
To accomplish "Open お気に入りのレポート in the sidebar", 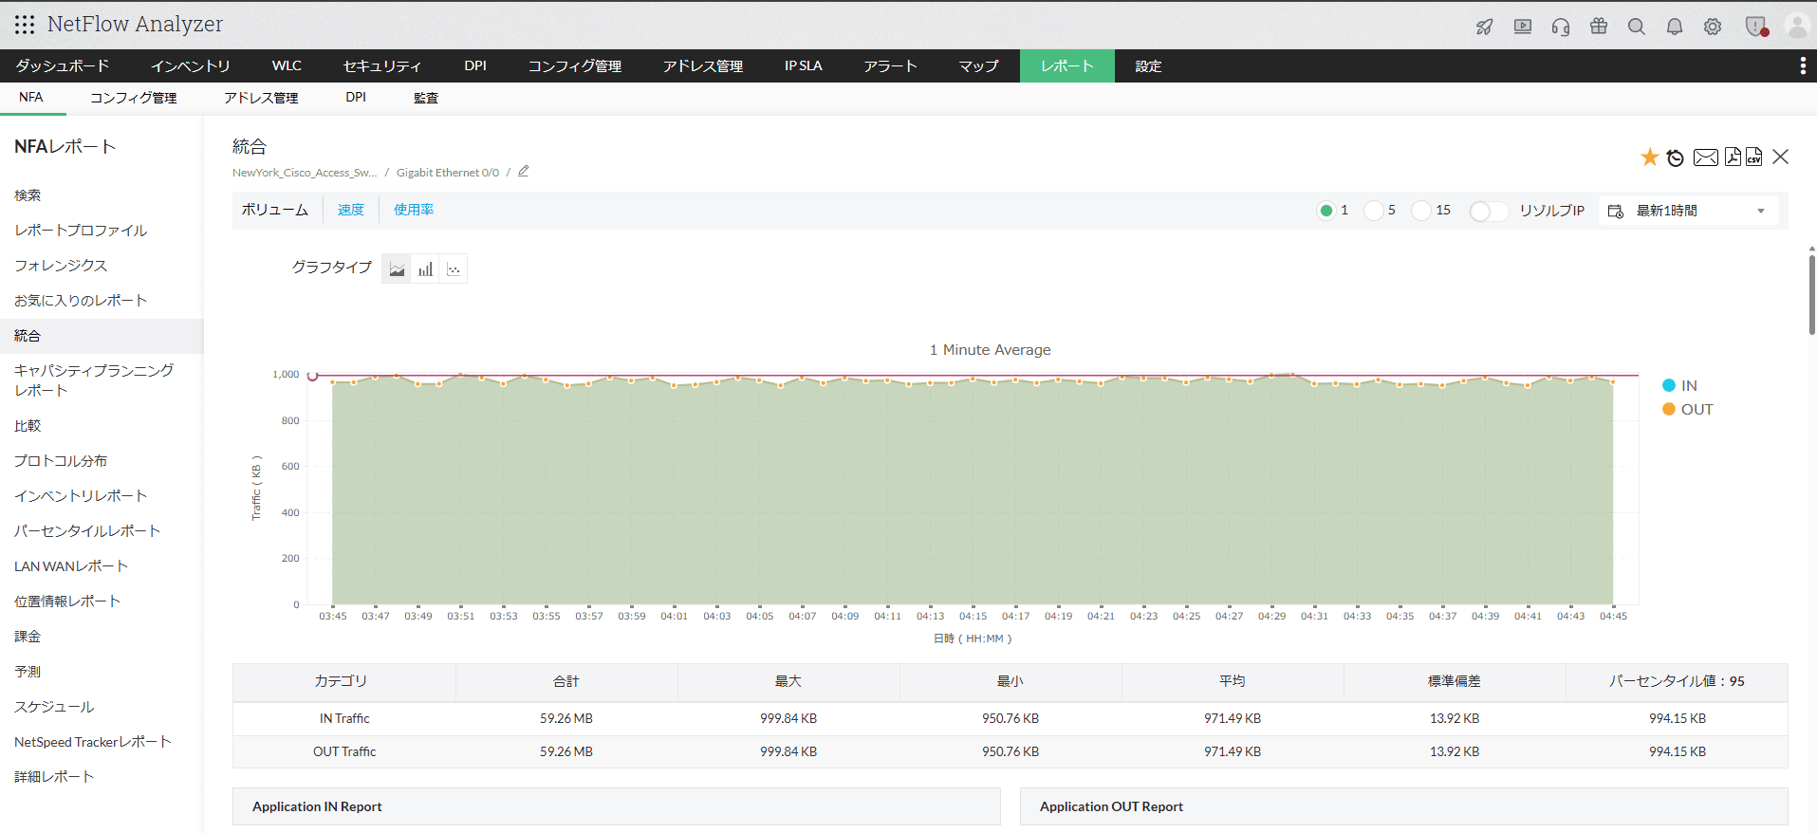I will 81,301.
